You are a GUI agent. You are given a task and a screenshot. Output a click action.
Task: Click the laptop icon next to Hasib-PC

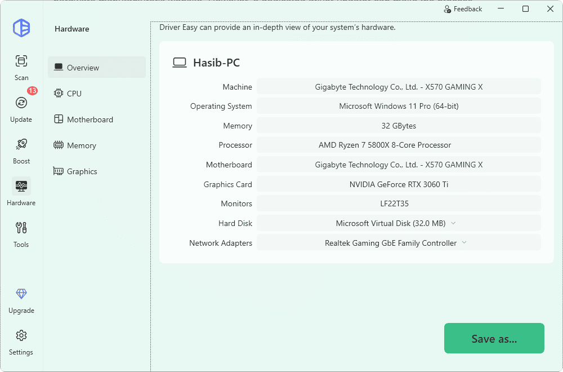(x=180, y=63)
